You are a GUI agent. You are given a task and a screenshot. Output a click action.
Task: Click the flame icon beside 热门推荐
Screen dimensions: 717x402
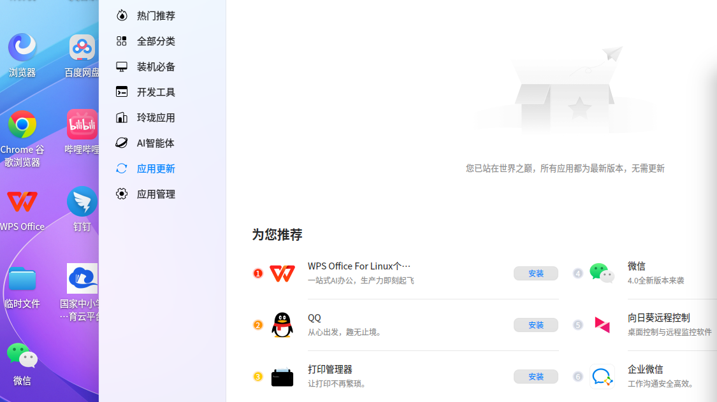click(122, 15)
